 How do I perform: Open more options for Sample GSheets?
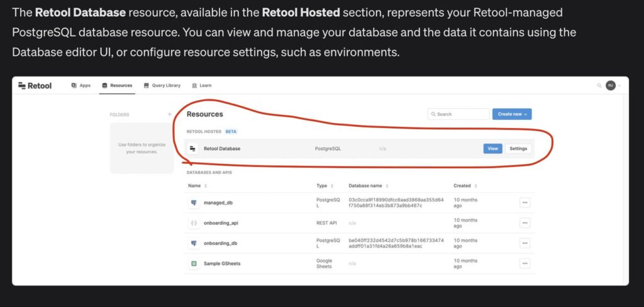click(x=525, y=264)
